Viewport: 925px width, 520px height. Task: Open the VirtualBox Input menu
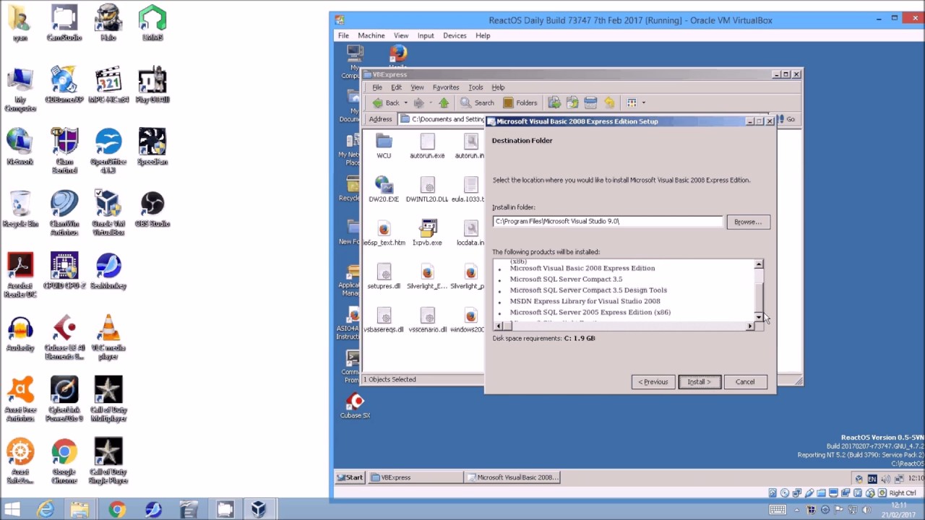(426, 35)
